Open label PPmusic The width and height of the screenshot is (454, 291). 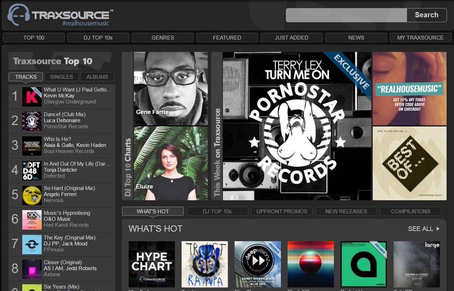[x=54, y=250]
